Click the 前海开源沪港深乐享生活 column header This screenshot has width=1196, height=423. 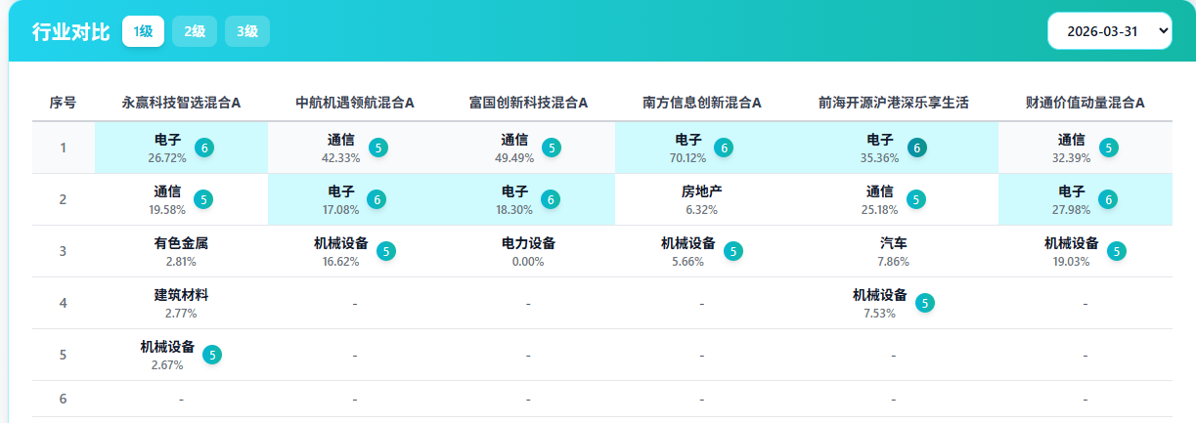coord(894,102)
